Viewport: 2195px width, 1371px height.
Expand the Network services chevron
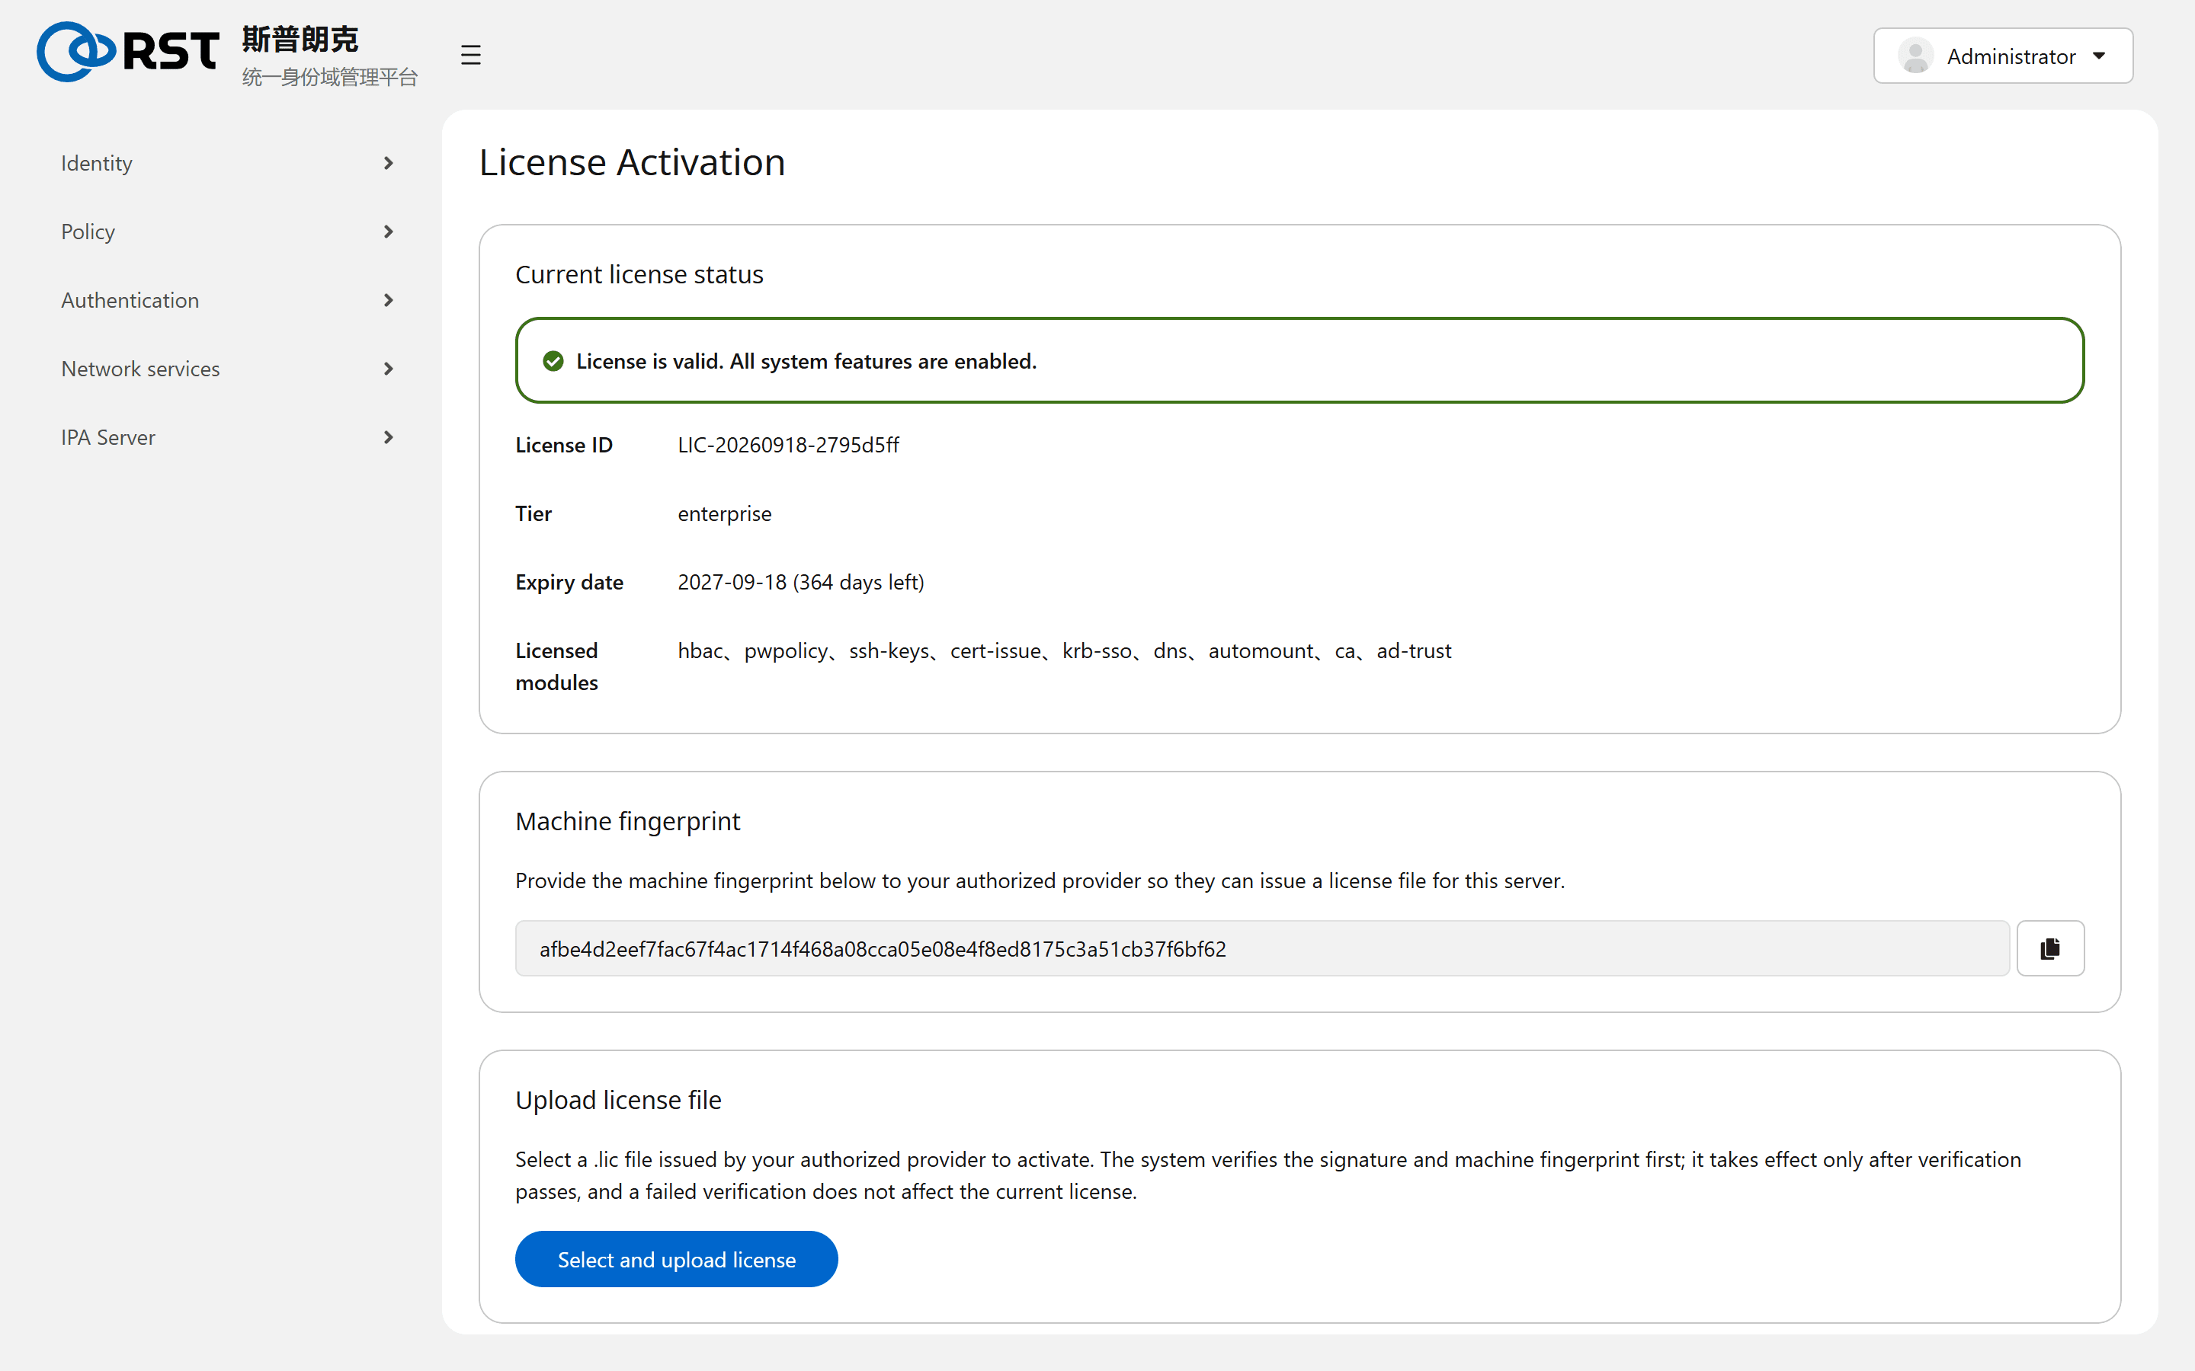388,369
